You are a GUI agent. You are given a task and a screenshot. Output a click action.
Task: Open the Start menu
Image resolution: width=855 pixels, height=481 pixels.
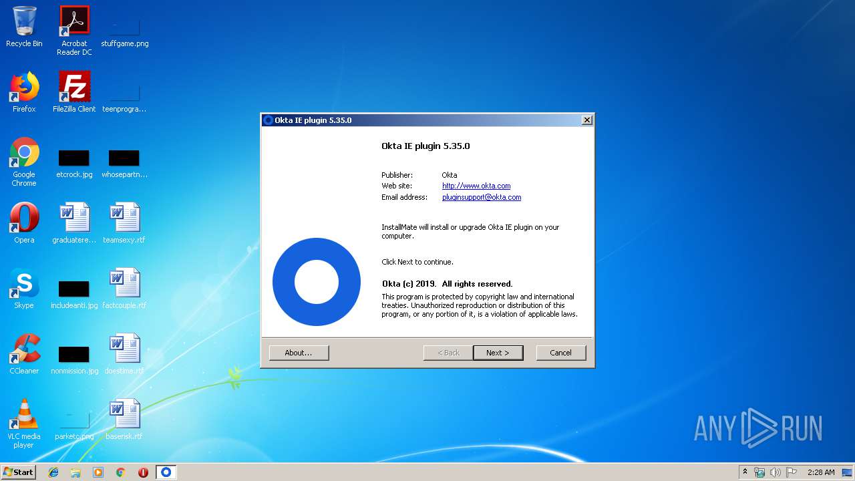tap(19, 472)
